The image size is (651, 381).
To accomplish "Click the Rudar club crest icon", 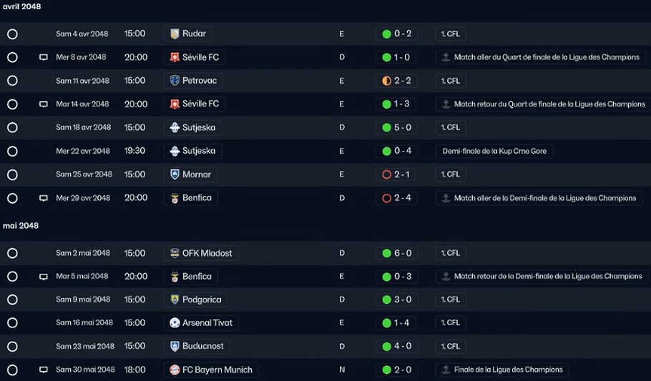I will pos(175,34).
